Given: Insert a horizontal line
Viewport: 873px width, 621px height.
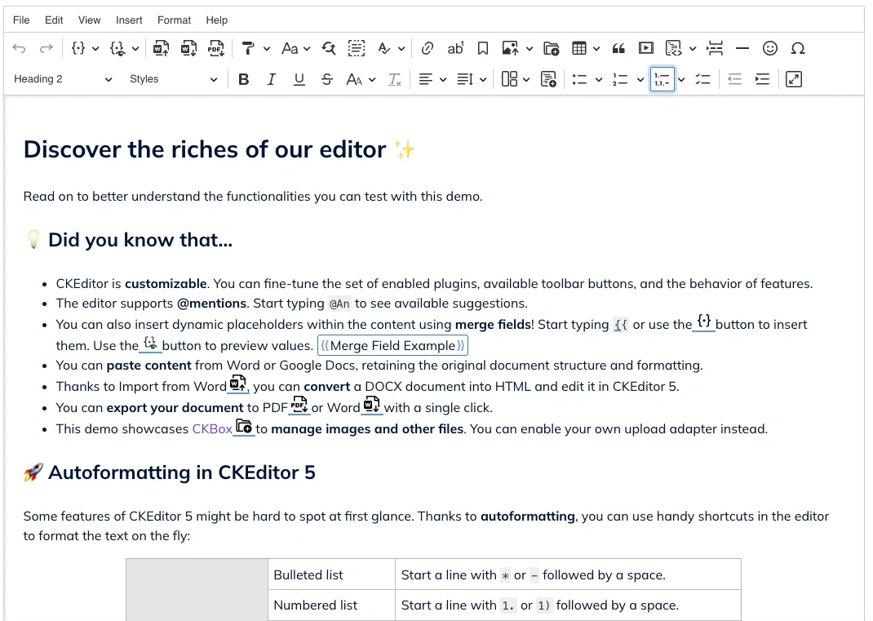Looking at the screenshot, I should tap(742, 49).
